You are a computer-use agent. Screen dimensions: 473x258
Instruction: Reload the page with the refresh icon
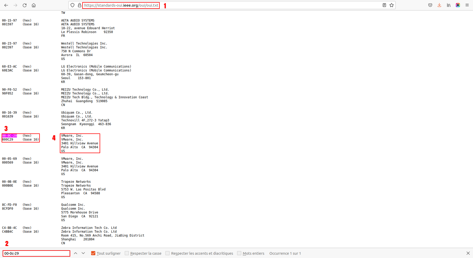click(25, 5)
